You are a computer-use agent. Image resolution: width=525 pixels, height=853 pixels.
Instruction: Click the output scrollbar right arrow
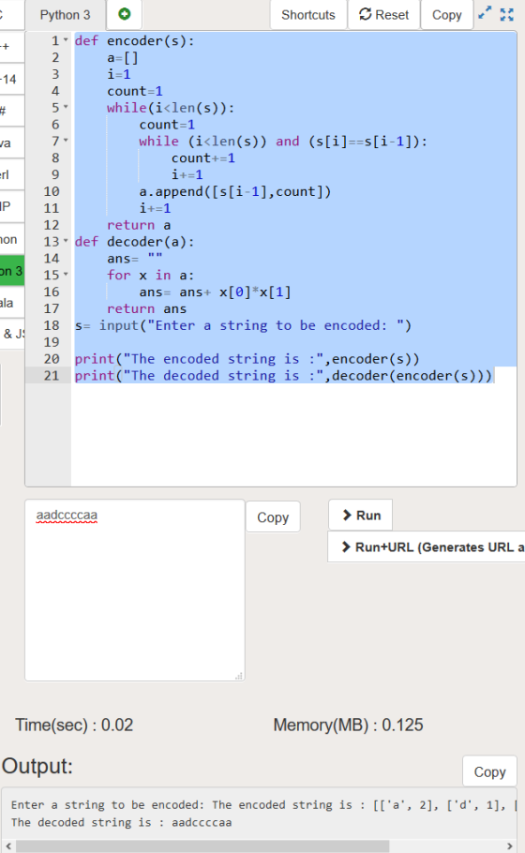(509, 846)
